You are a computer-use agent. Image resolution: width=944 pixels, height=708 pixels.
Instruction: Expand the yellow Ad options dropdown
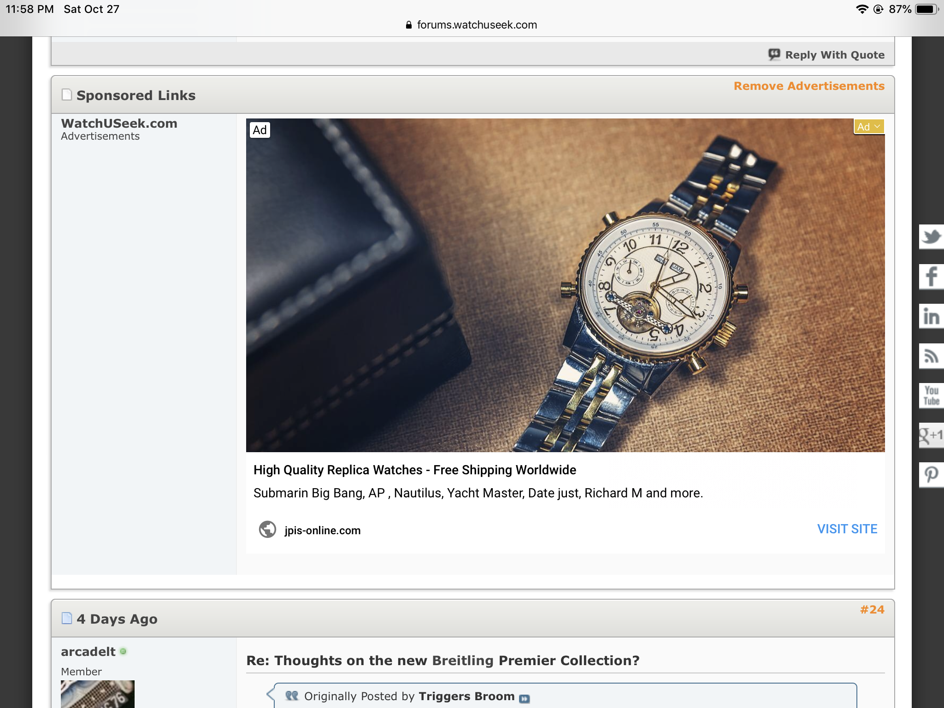coord(869,127)
